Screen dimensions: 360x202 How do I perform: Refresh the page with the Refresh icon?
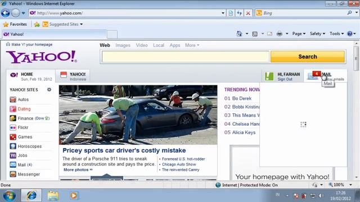tap(239, 13)
